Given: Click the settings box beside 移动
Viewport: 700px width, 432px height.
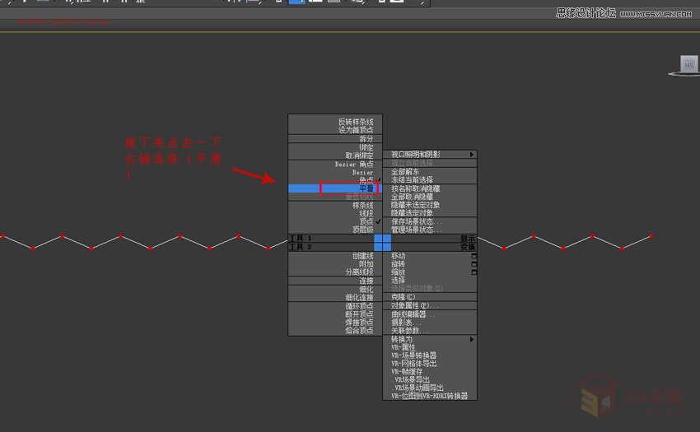Looking at the screenshot, I should coord(474,256).
